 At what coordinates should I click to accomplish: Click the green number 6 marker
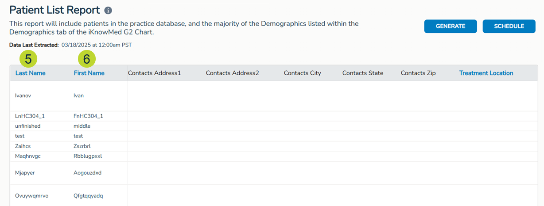pos(87,58)
